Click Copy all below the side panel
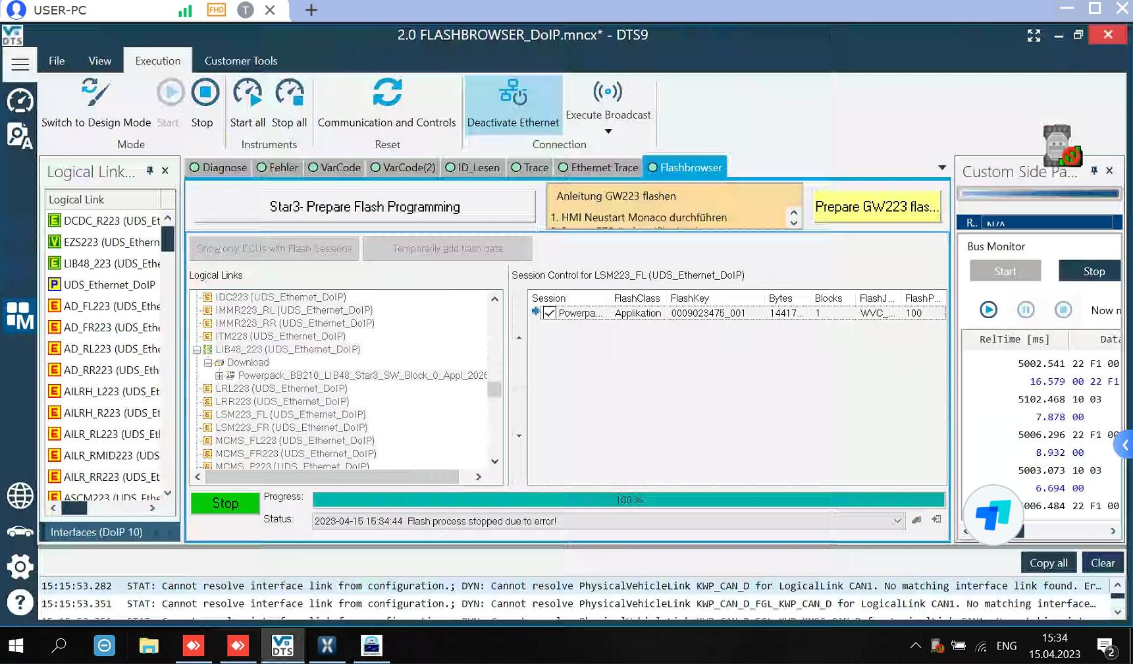Screen dimensions: 1133x664 (x=1048, y=563)
